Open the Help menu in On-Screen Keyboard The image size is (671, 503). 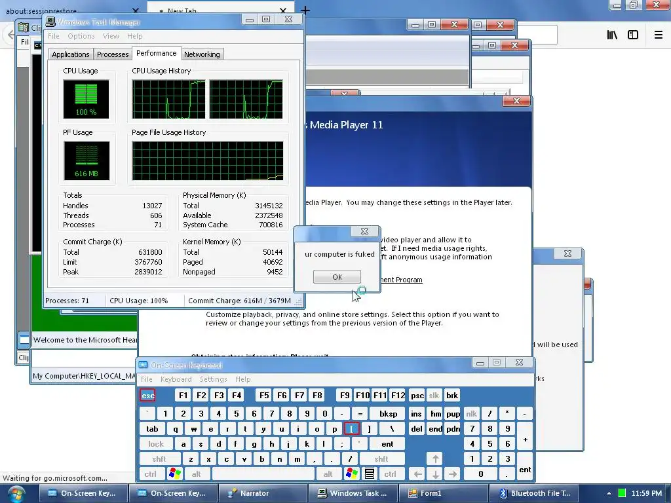(x=242, y=379)
